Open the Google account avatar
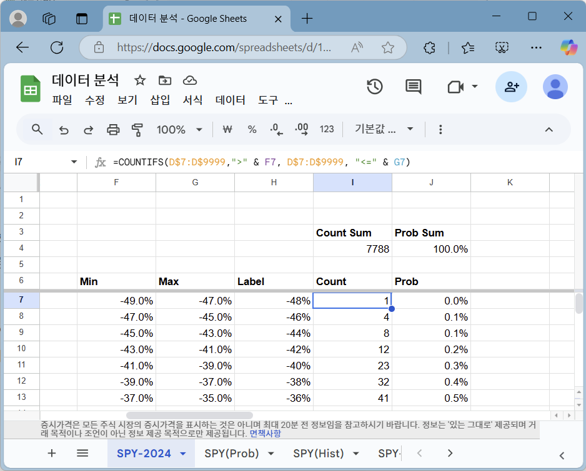 click(x=555, y=87)
